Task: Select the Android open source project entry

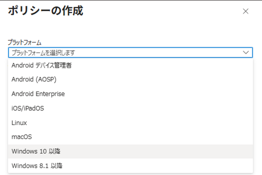Action: point(34,80)
